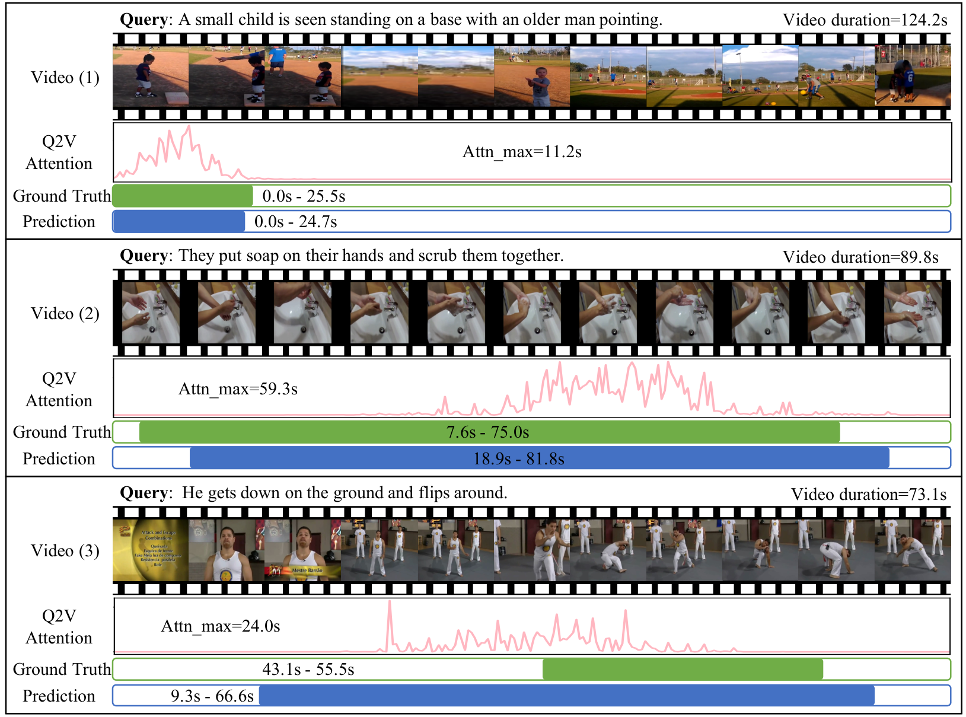Image resolution: width=966 pixels, height=717 pixels.
Task: Click the "0.0s - 24.7s" time range
Action: pyautogui.click(x=296, y=222)
